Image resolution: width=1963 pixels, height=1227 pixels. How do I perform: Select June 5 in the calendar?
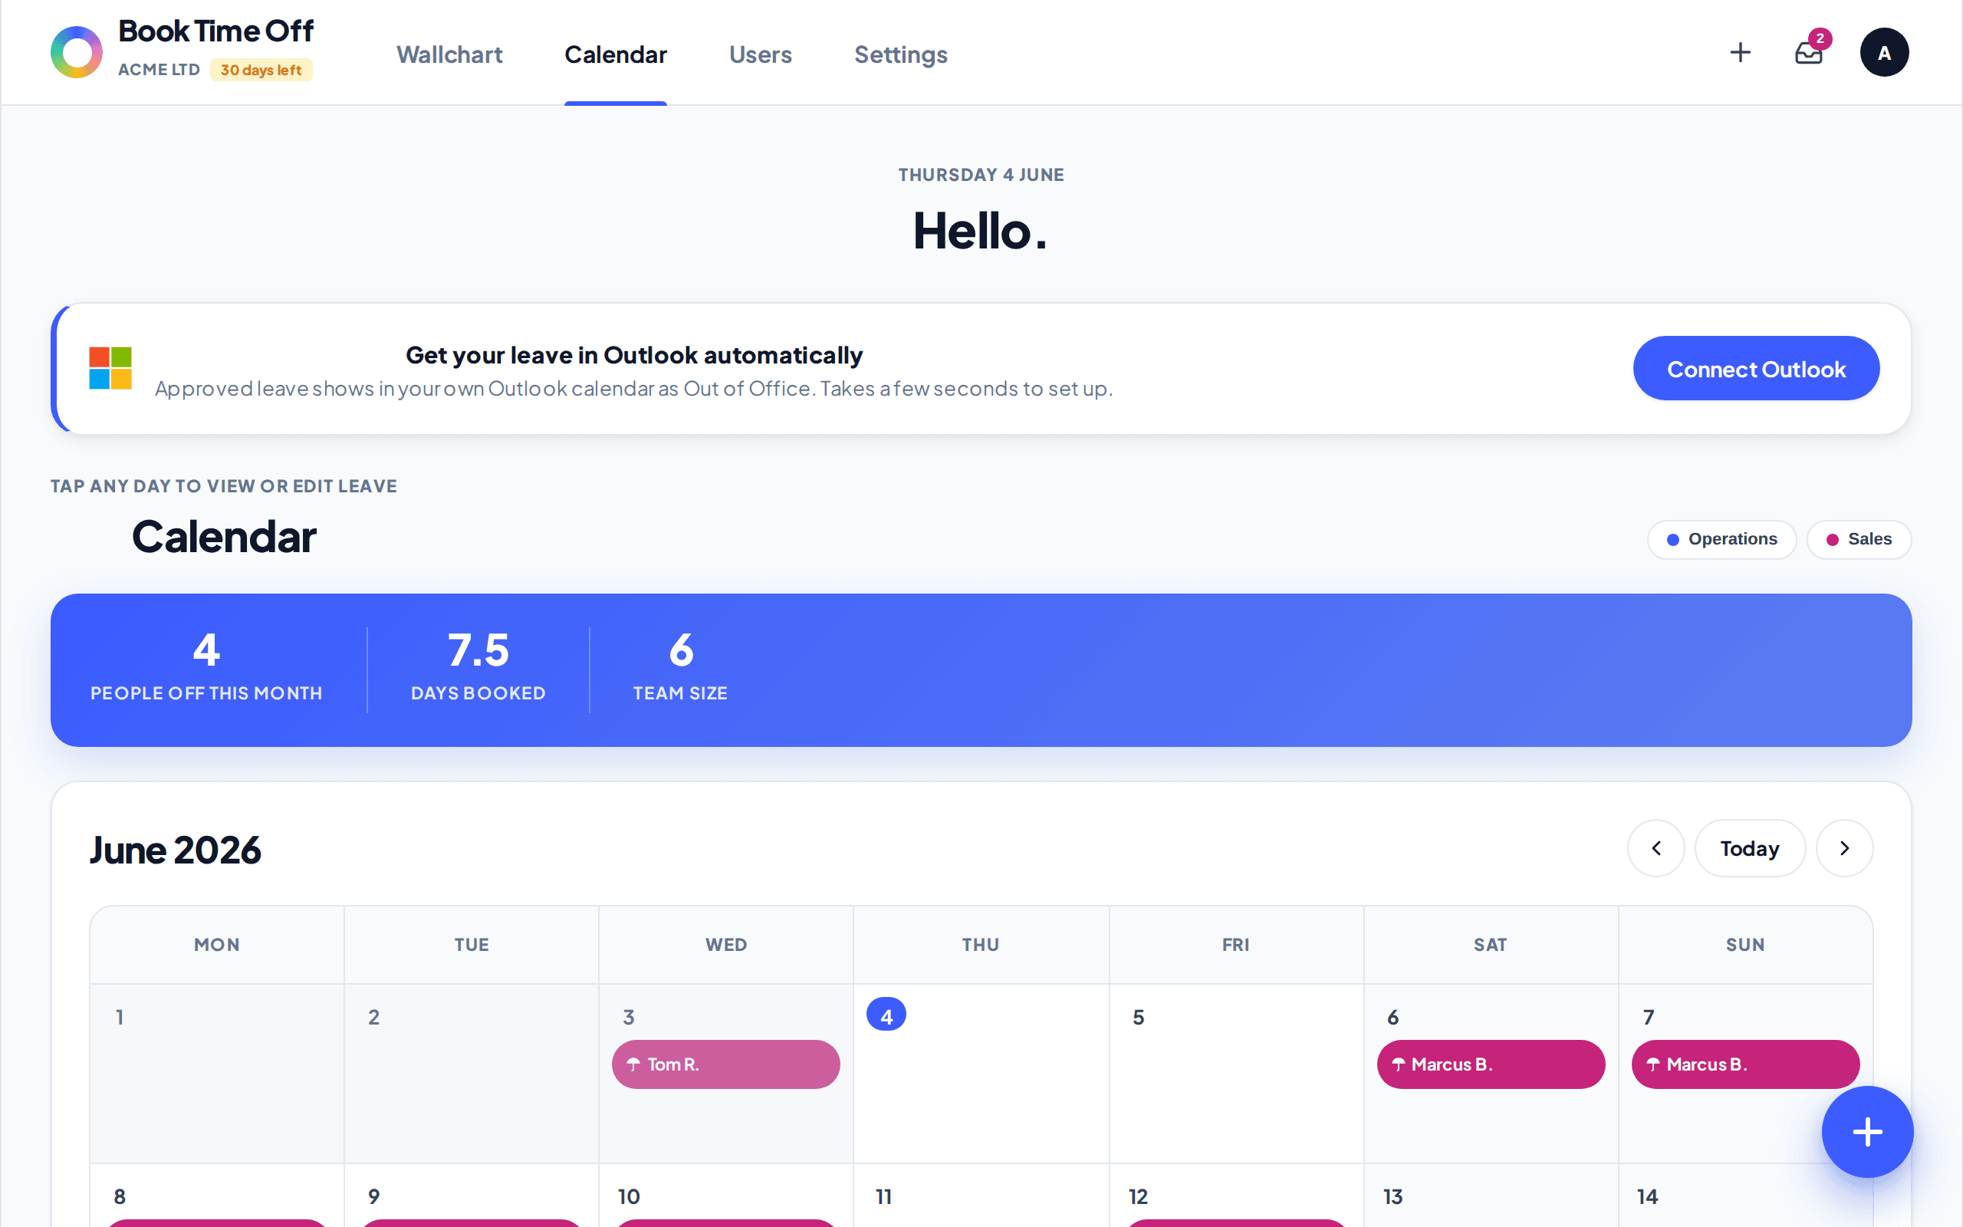pos(1236,1073)
